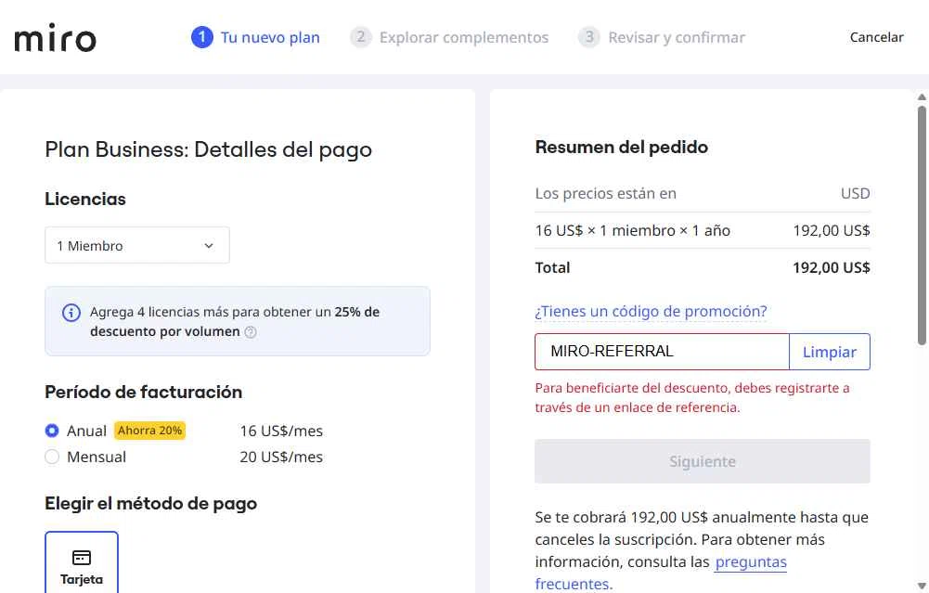Screen dimensions: 929x593
Task: Click the line '16 US$ × 1 miembro × 1 año'
Action: point(632,230)
